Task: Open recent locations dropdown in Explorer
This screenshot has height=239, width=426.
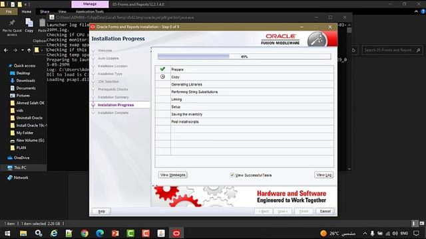Action: (23, 50)
